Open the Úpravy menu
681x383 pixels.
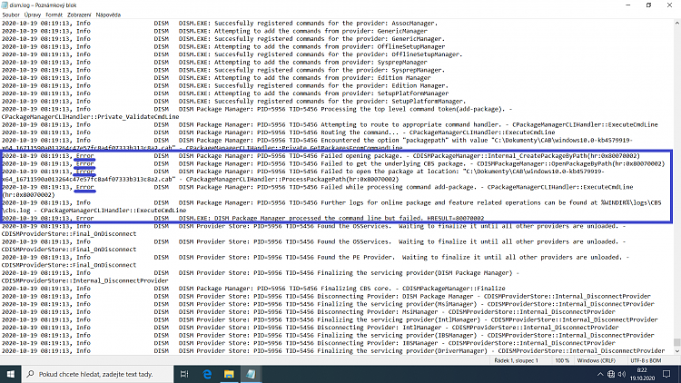coord(33,15)
